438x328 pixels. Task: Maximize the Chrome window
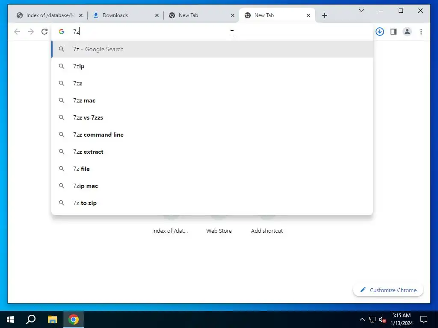click(x=400, y=11)
